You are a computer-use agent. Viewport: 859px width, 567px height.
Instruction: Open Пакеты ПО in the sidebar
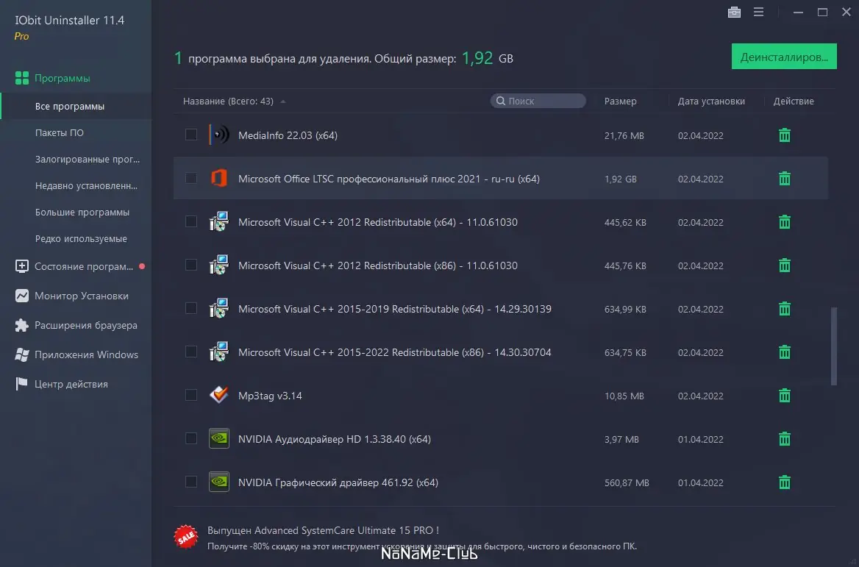(59, 132)
